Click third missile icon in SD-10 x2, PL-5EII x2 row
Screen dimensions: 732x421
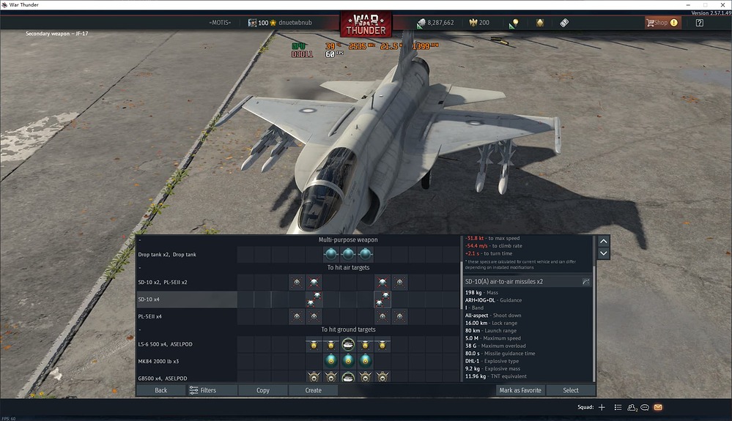pyautogui.click(x=382, y=282)
